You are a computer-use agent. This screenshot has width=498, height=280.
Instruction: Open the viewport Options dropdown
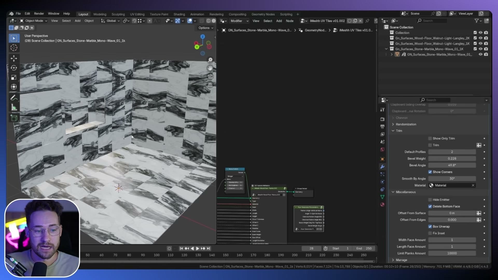206,28
